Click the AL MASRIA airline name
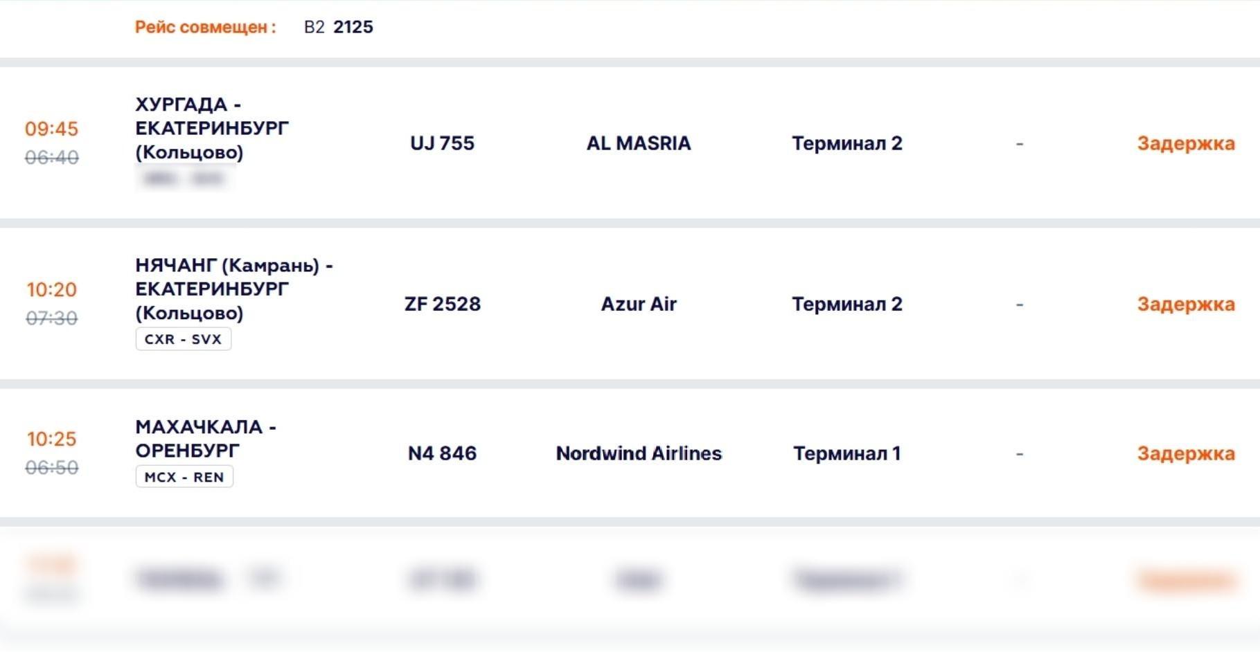1260x652 pixels. [x=638, y=143]
